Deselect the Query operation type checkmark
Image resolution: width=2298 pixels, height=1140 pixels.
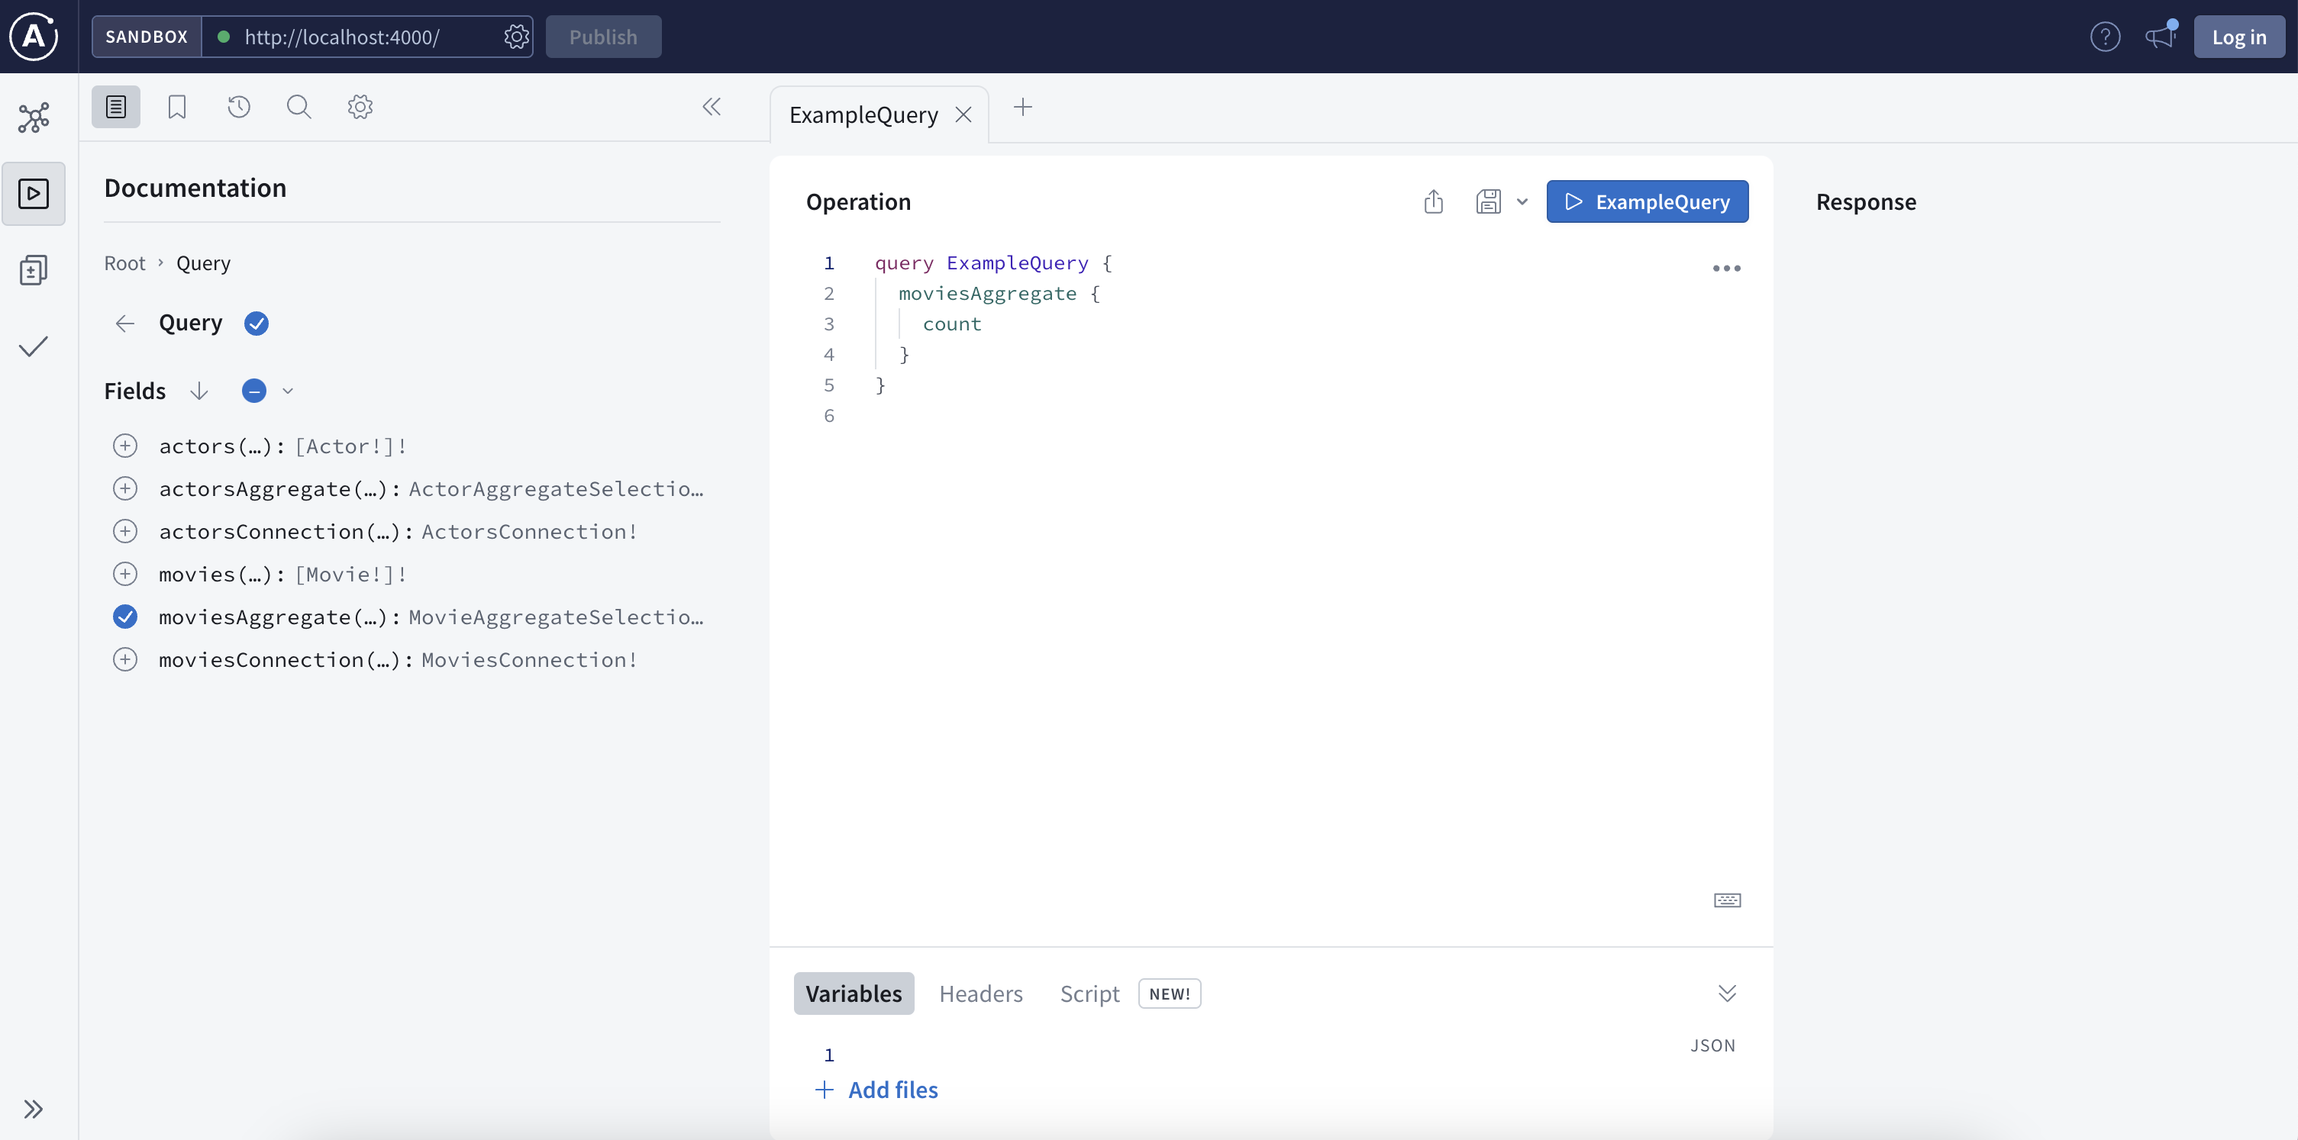(x=256, y=323)
